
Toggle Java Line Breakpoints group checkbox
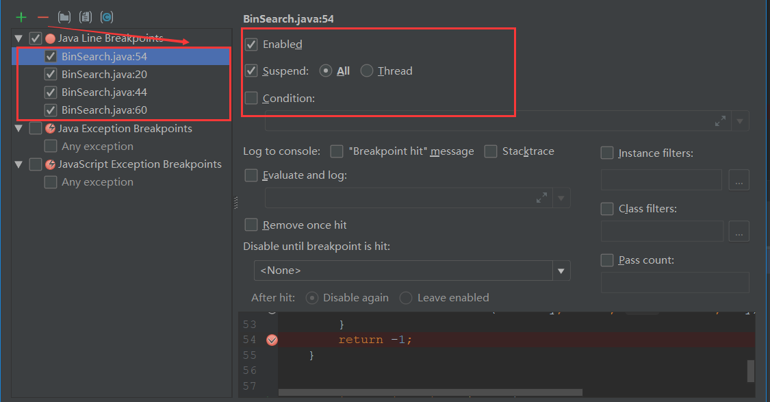click(36, 38)
